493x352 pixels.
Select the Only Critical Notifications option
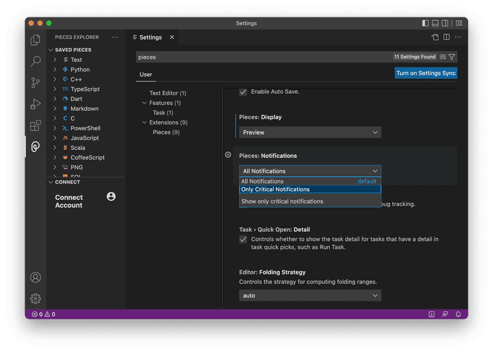point(310,189)
